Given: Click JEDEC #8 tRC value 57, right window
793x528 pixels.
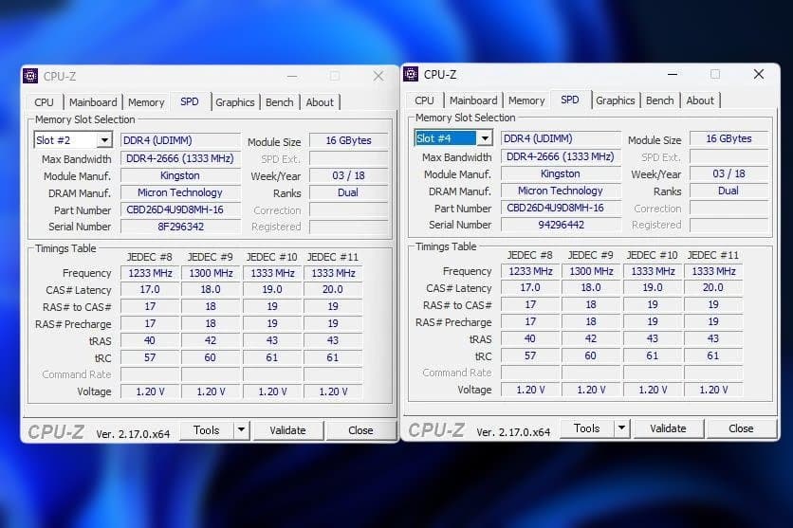Looking at the screenshot, I should click(530, 355).
